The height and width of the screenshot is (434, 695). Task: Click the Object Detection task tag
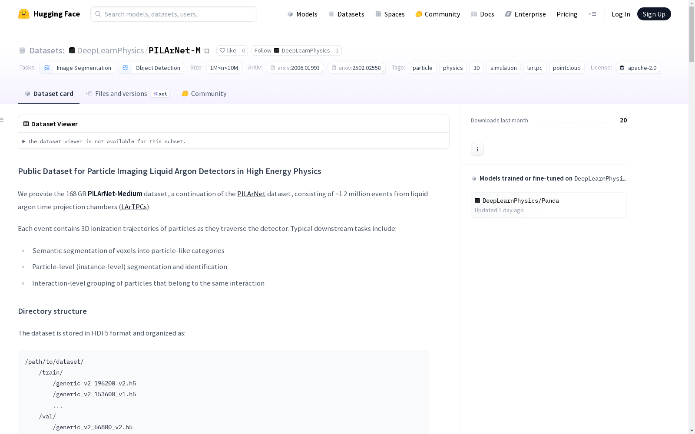pyautogui.click(x=151, y=68)
